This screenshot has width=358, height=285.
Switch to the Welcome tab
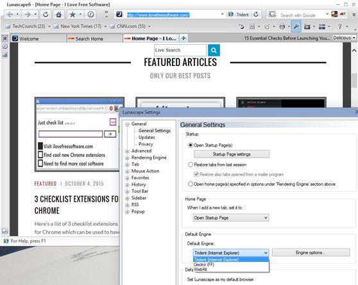pyautogui.click(x=38, y=38)
